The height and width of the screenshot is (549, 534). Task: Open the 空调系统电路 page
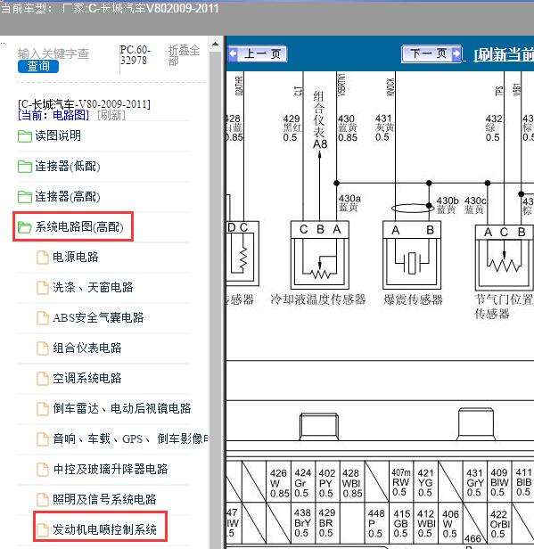click(87, 378)
